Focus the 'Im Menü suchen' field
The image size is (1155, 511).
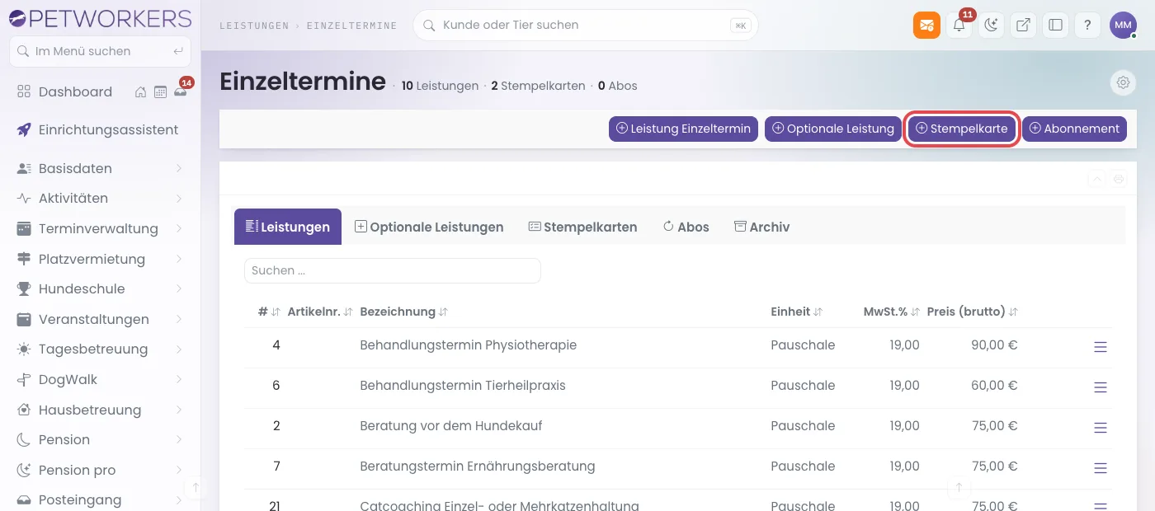(100, 51)
